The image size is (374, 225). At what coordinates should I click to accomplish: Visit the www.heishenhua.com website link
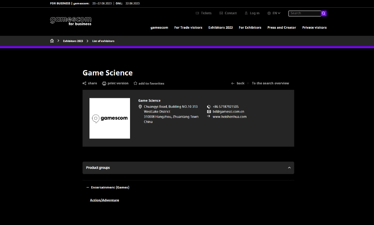pyautogui.click(x=229, y=117)
